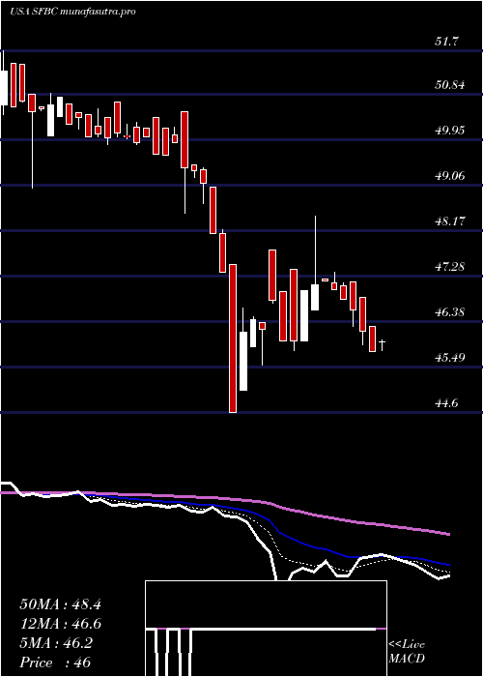
Task: Click the 49.06 price axis label
Action: [x=450, y=176]
